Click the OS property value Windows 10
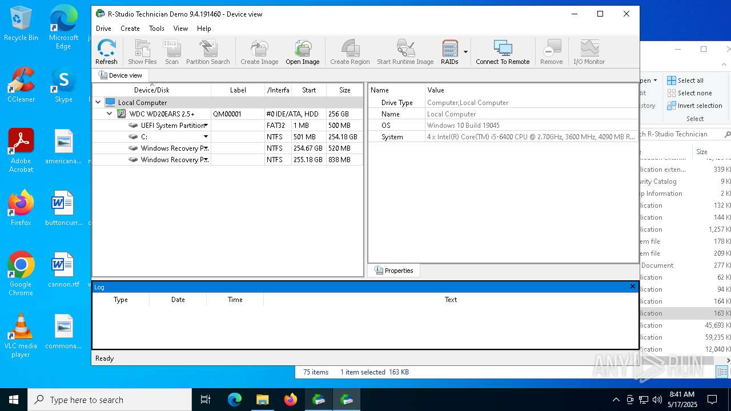This screenshot has width=731, height=411. coord(463,126)
